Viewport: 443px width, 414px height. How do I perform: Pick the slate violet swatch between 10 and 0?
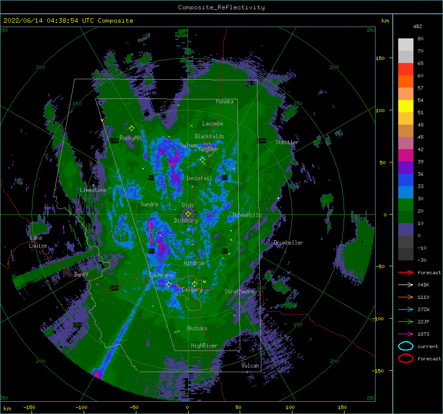click(406, 229)
